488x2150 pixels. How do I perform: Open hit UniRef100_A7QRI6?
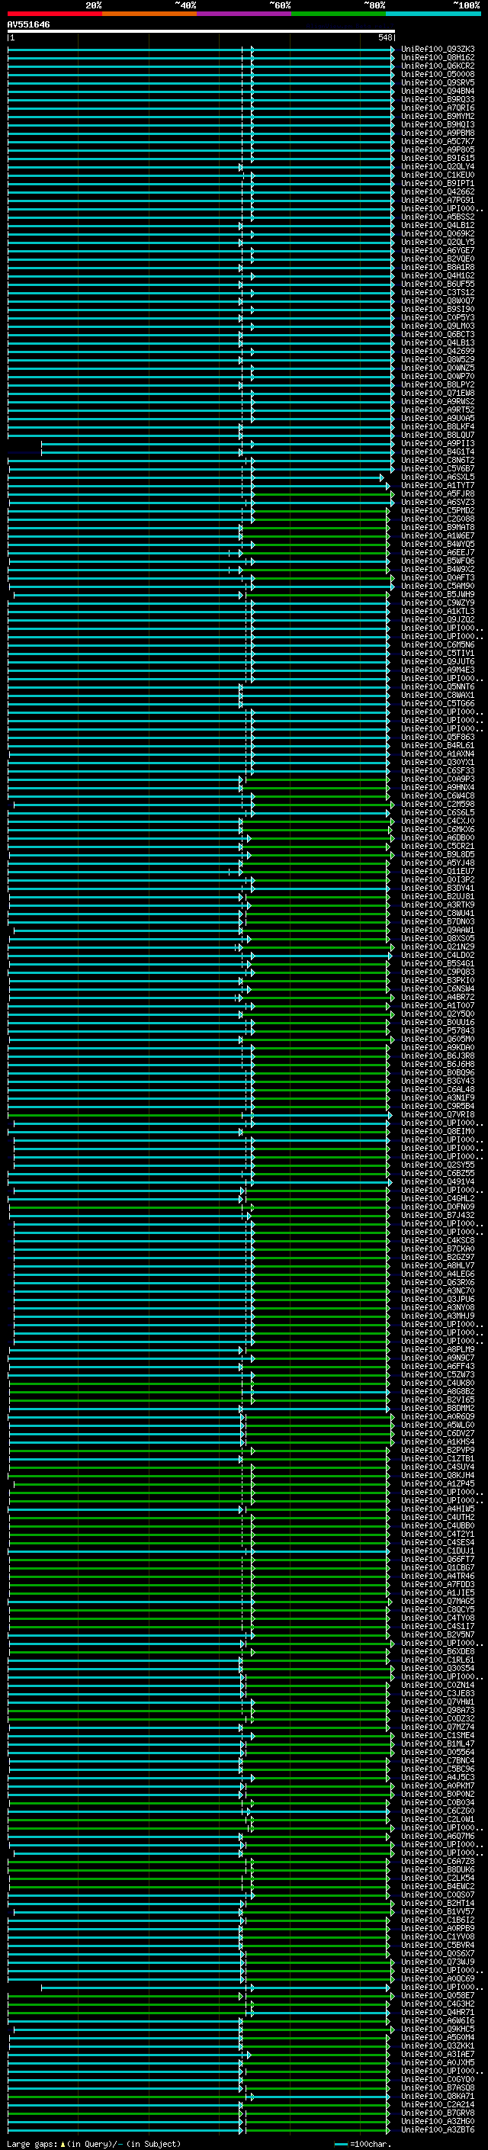438,108
